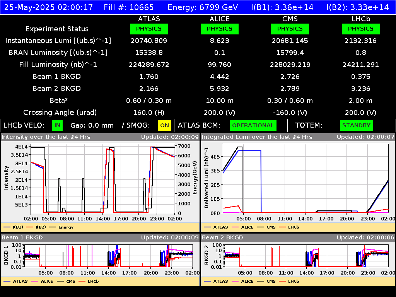Click the Instantaneous Lumi row label
The image size is (396, 297).
(x=58, y=41)
